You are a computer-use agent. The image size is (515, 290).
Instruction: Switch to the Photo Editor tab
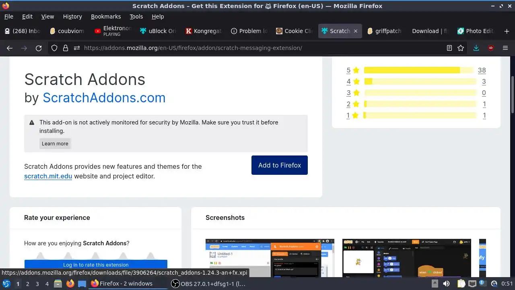(475, 31)
